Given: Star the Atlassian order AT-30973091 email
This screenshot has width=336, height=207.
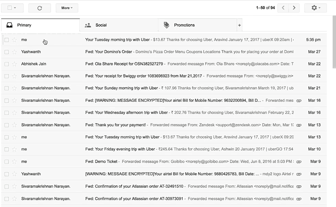Looking at the screenshot, I should point(14,199).
